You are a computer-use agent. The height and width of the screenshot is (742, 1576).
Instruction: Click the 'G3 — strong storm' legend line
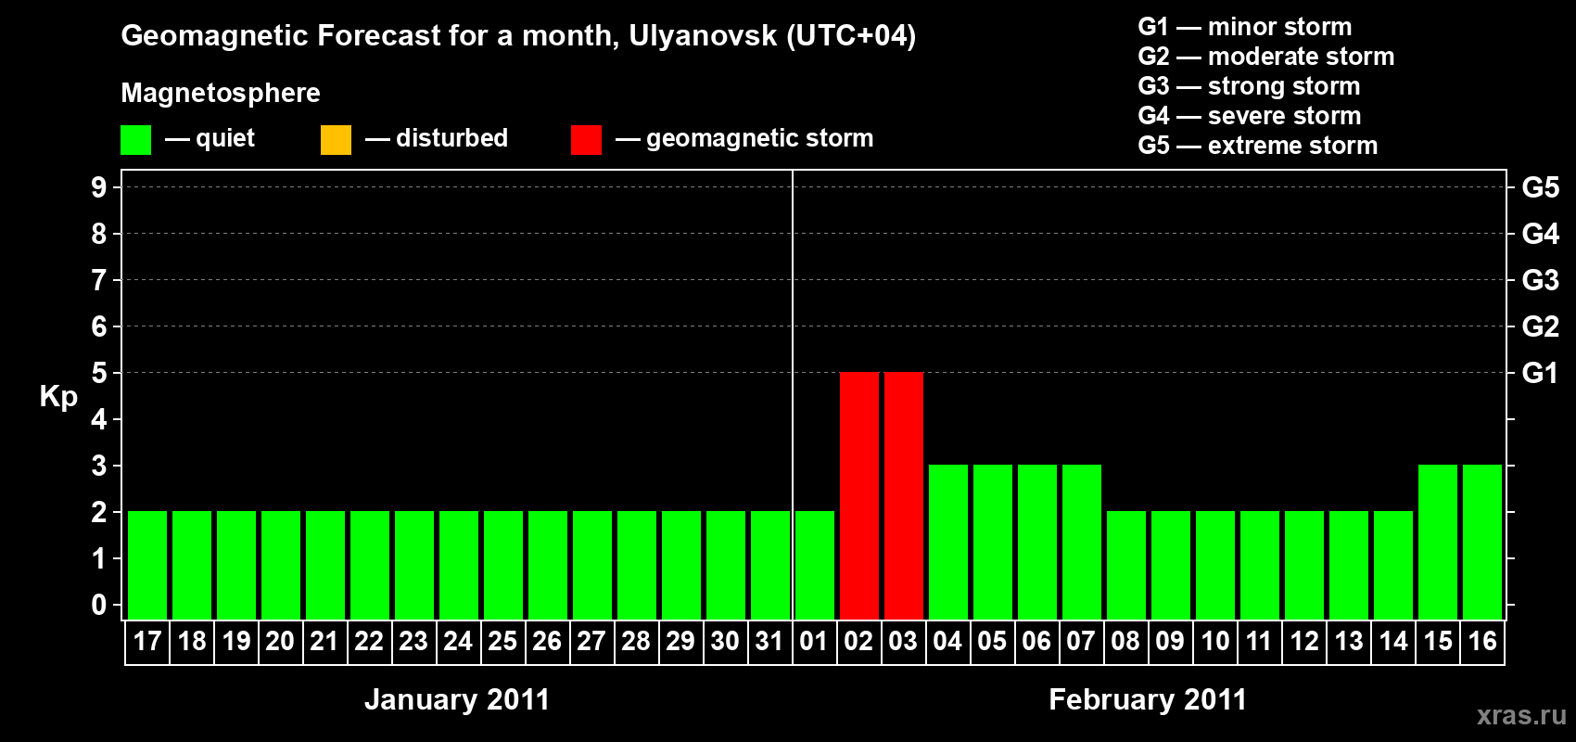coord(1249,86)
